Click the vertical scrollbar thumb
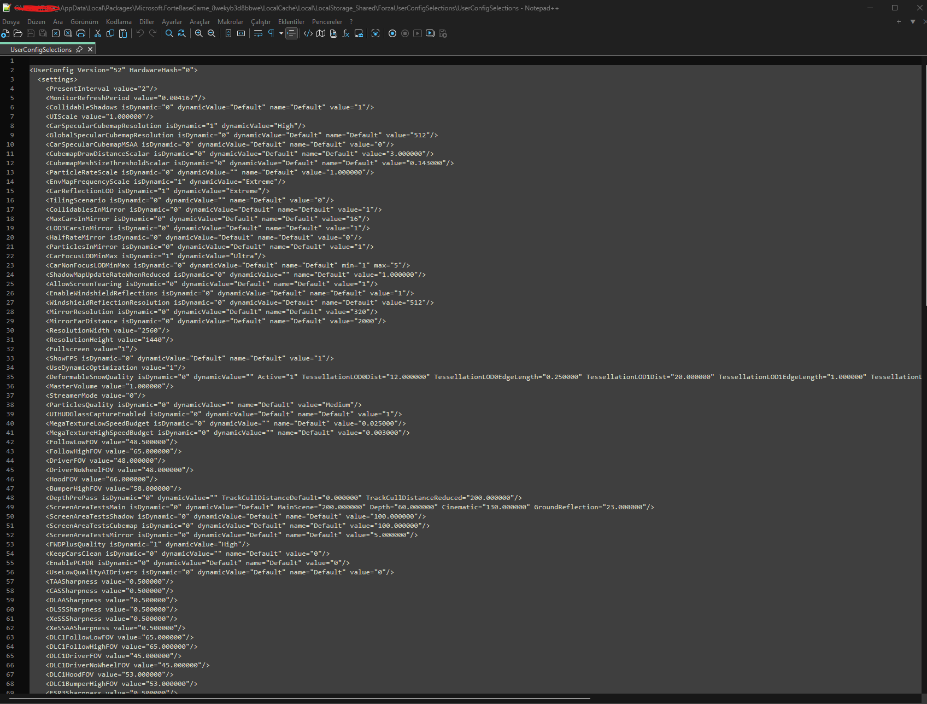The height and width of the screenshot is (704, 927). click(x=925, y=186)
